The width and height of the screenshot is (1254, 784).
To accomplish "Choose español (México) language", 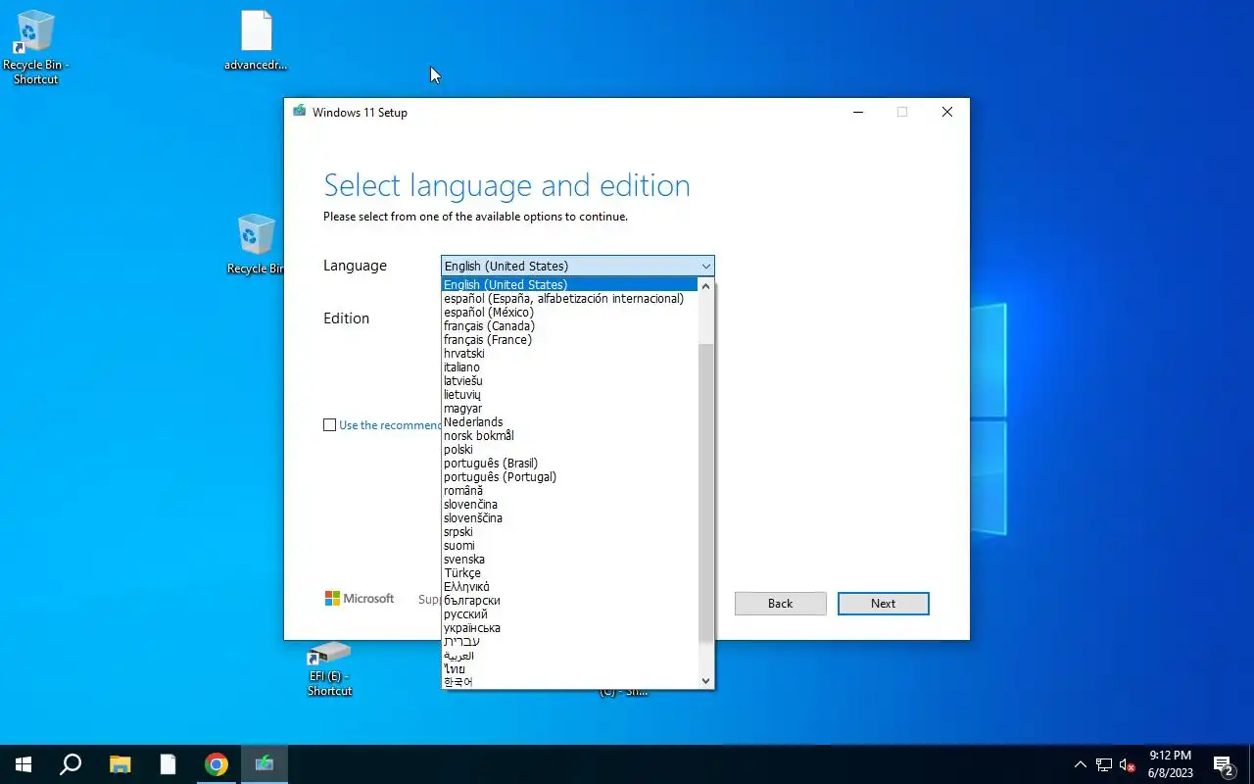I will coord(569,312).
